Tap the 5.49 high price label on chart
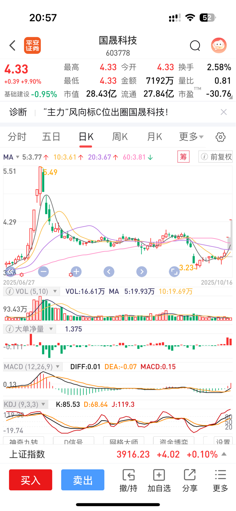This screenshot has width=236, height=511. pyautogui.click(x=50, y=172)
